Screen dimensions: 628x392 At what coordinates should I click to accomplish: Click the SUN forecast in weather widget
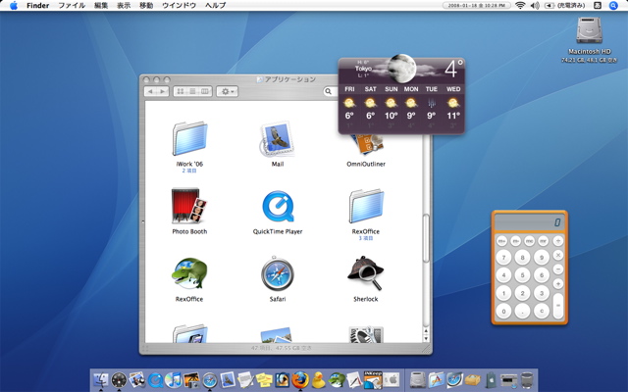click(x=391, y=105)
